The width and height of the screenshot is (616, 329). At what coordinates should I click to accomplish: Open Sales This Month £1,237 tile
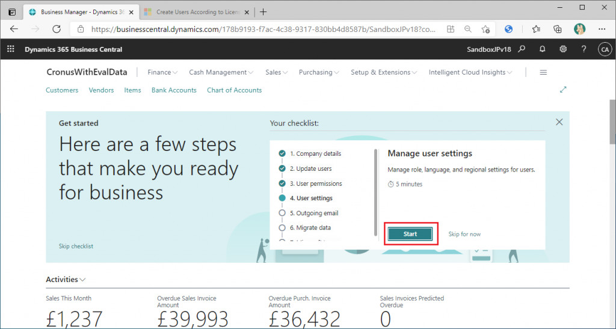[74, 312]
